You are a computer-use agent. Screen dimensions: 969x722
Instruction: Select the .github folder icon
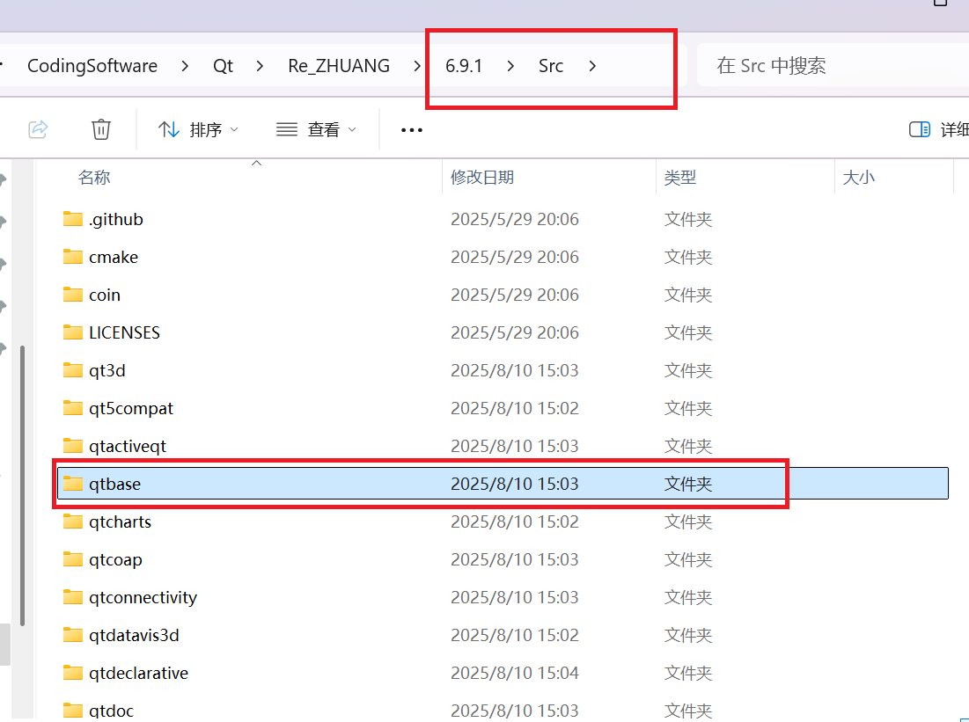pyautogui.click(x=73, y=219)
